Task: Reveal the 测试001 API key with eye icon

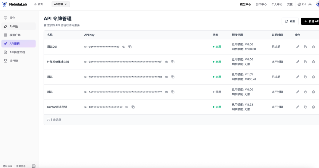Action: [x=124, y=47]
